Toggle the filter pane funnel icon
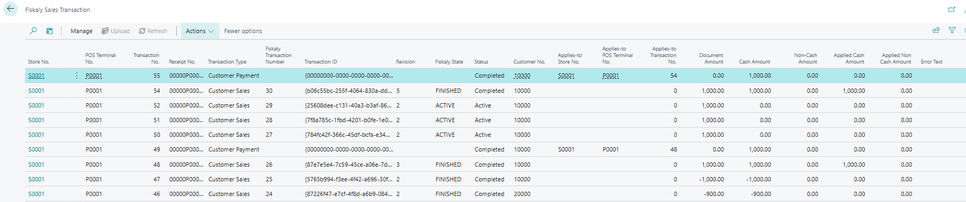The height and width of the screenshot is (202, 966). point(952,30)
